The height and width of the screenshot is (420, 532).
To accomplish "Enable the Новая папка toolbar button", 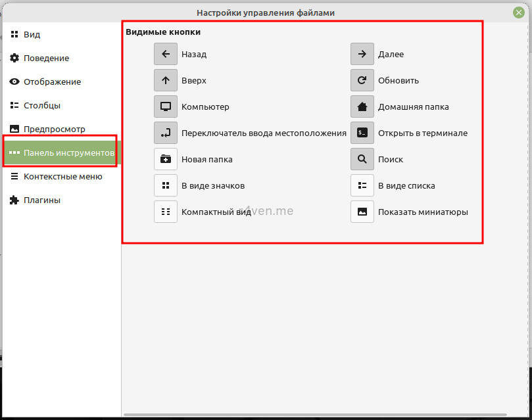I will 166,159.
